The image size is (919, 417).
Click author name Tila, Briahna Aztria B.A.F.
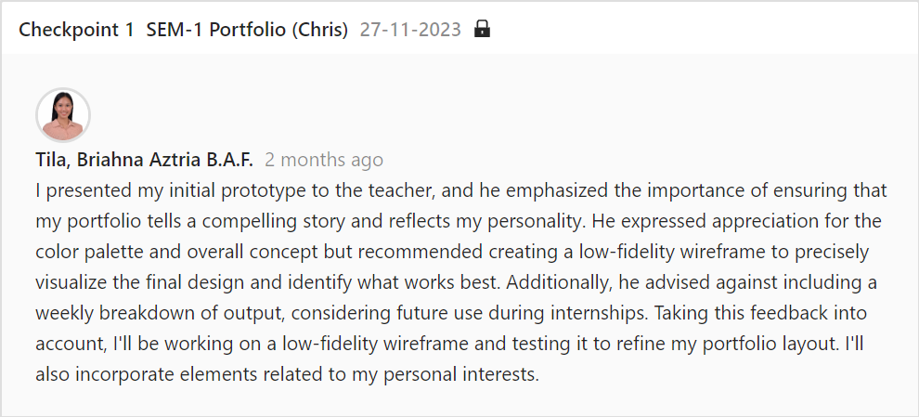144,160
